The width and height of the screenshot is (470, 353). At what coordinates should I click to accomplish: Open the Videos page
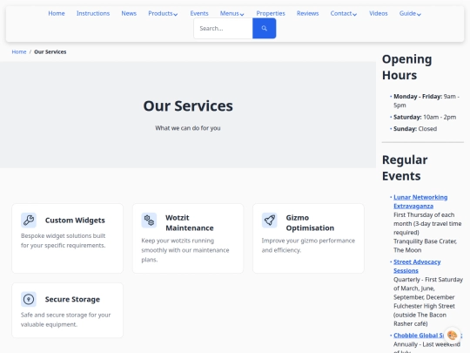[x=379, y=13]
